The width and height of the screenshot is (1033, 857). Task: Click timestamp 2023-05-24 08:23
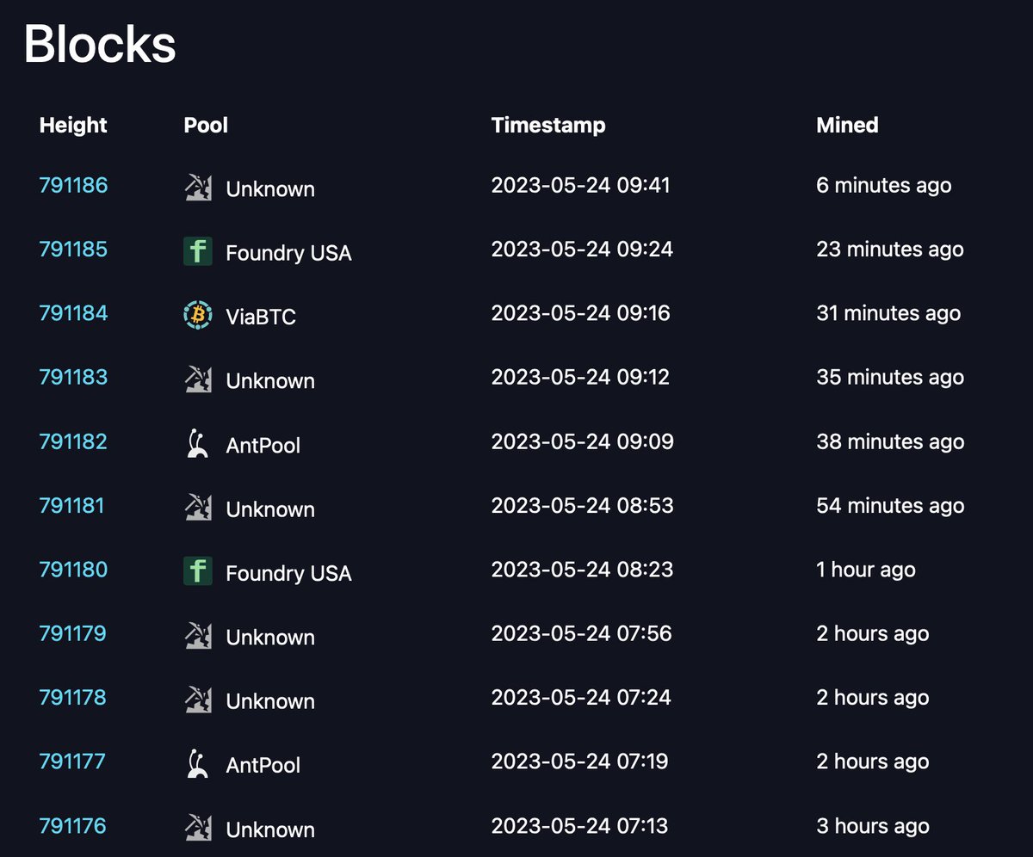(x=582, y=570)
